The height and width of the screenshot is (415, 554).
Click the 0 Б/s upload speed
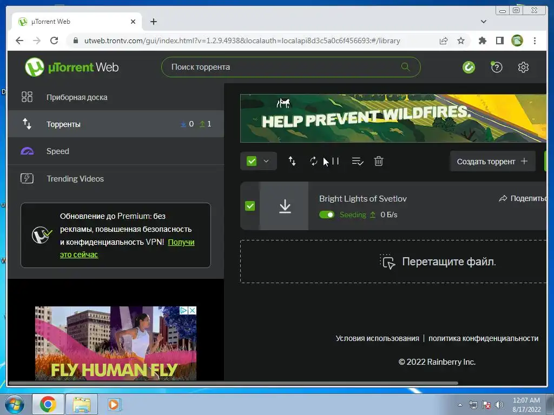click(x=388, y=215)
